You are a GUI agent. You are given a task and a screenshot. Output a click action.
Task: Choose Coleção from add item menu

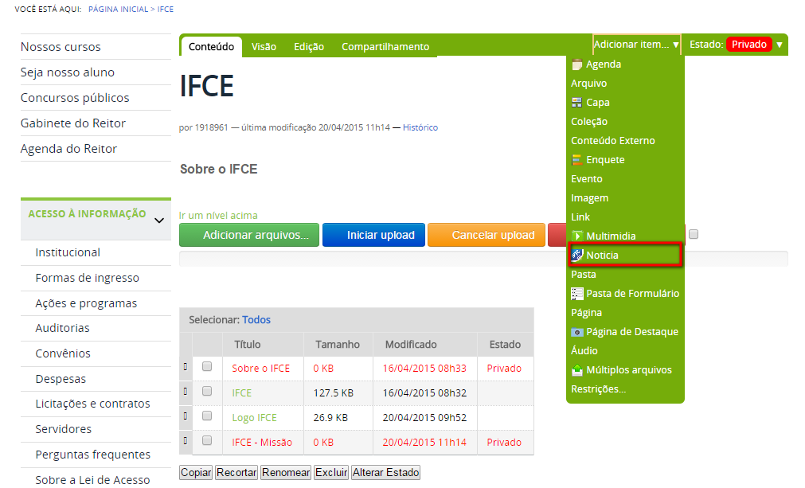[x=589, y=122]
